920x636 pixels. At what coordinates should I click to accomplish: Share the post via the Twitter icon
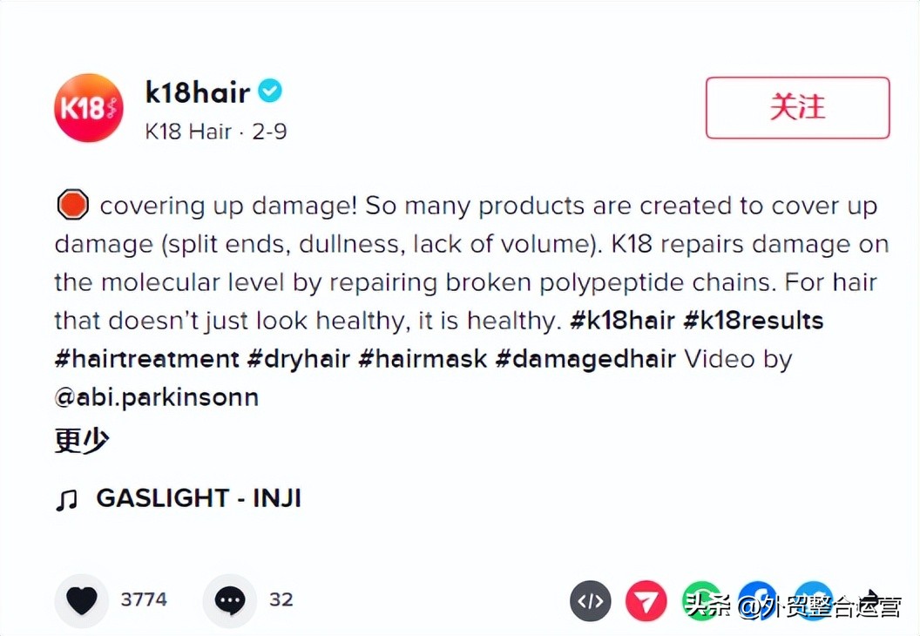tap(812, 600)
